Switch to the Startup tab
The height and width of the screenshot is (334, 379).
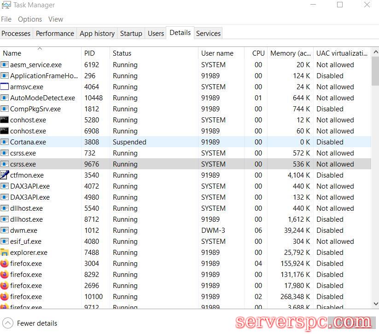(x=131, y=34)
